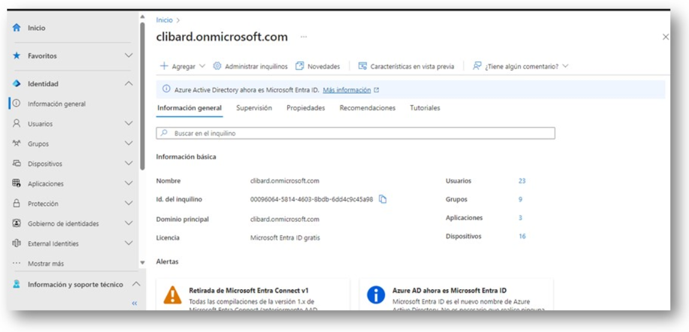Click the Novedades external link icon

click(x=300, y=66)
